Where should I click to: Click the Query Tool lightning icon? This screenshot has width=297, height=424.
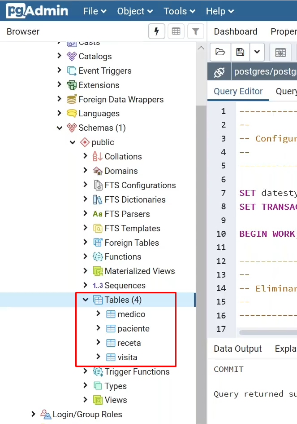click(156, 31)
